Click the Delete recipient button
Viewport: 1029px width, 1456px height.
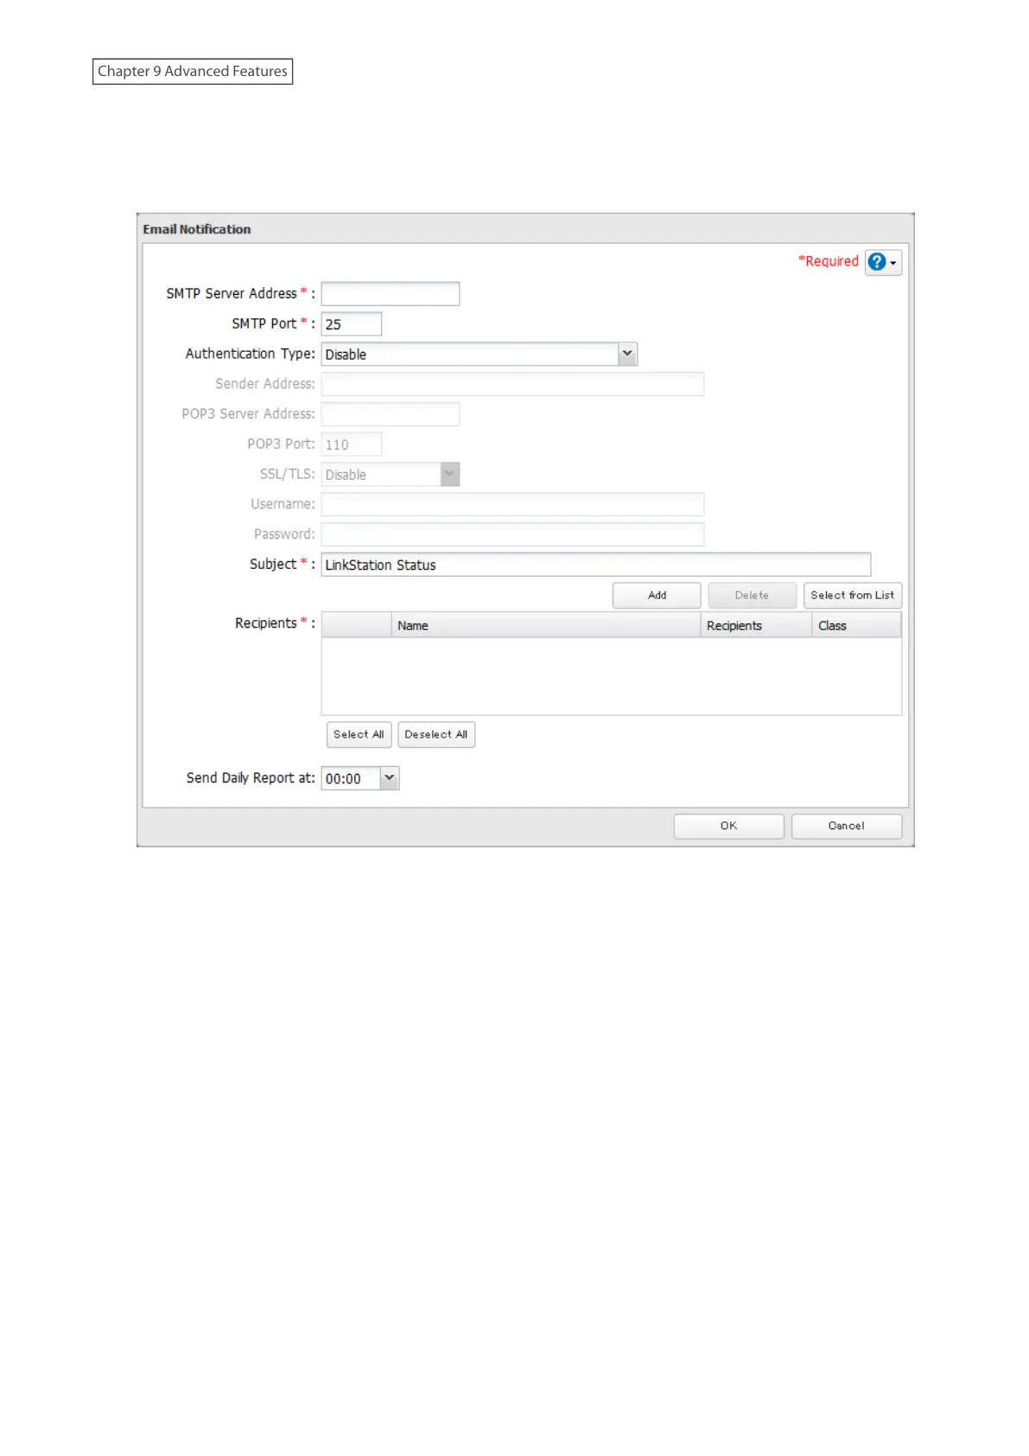tap(752, 596)
